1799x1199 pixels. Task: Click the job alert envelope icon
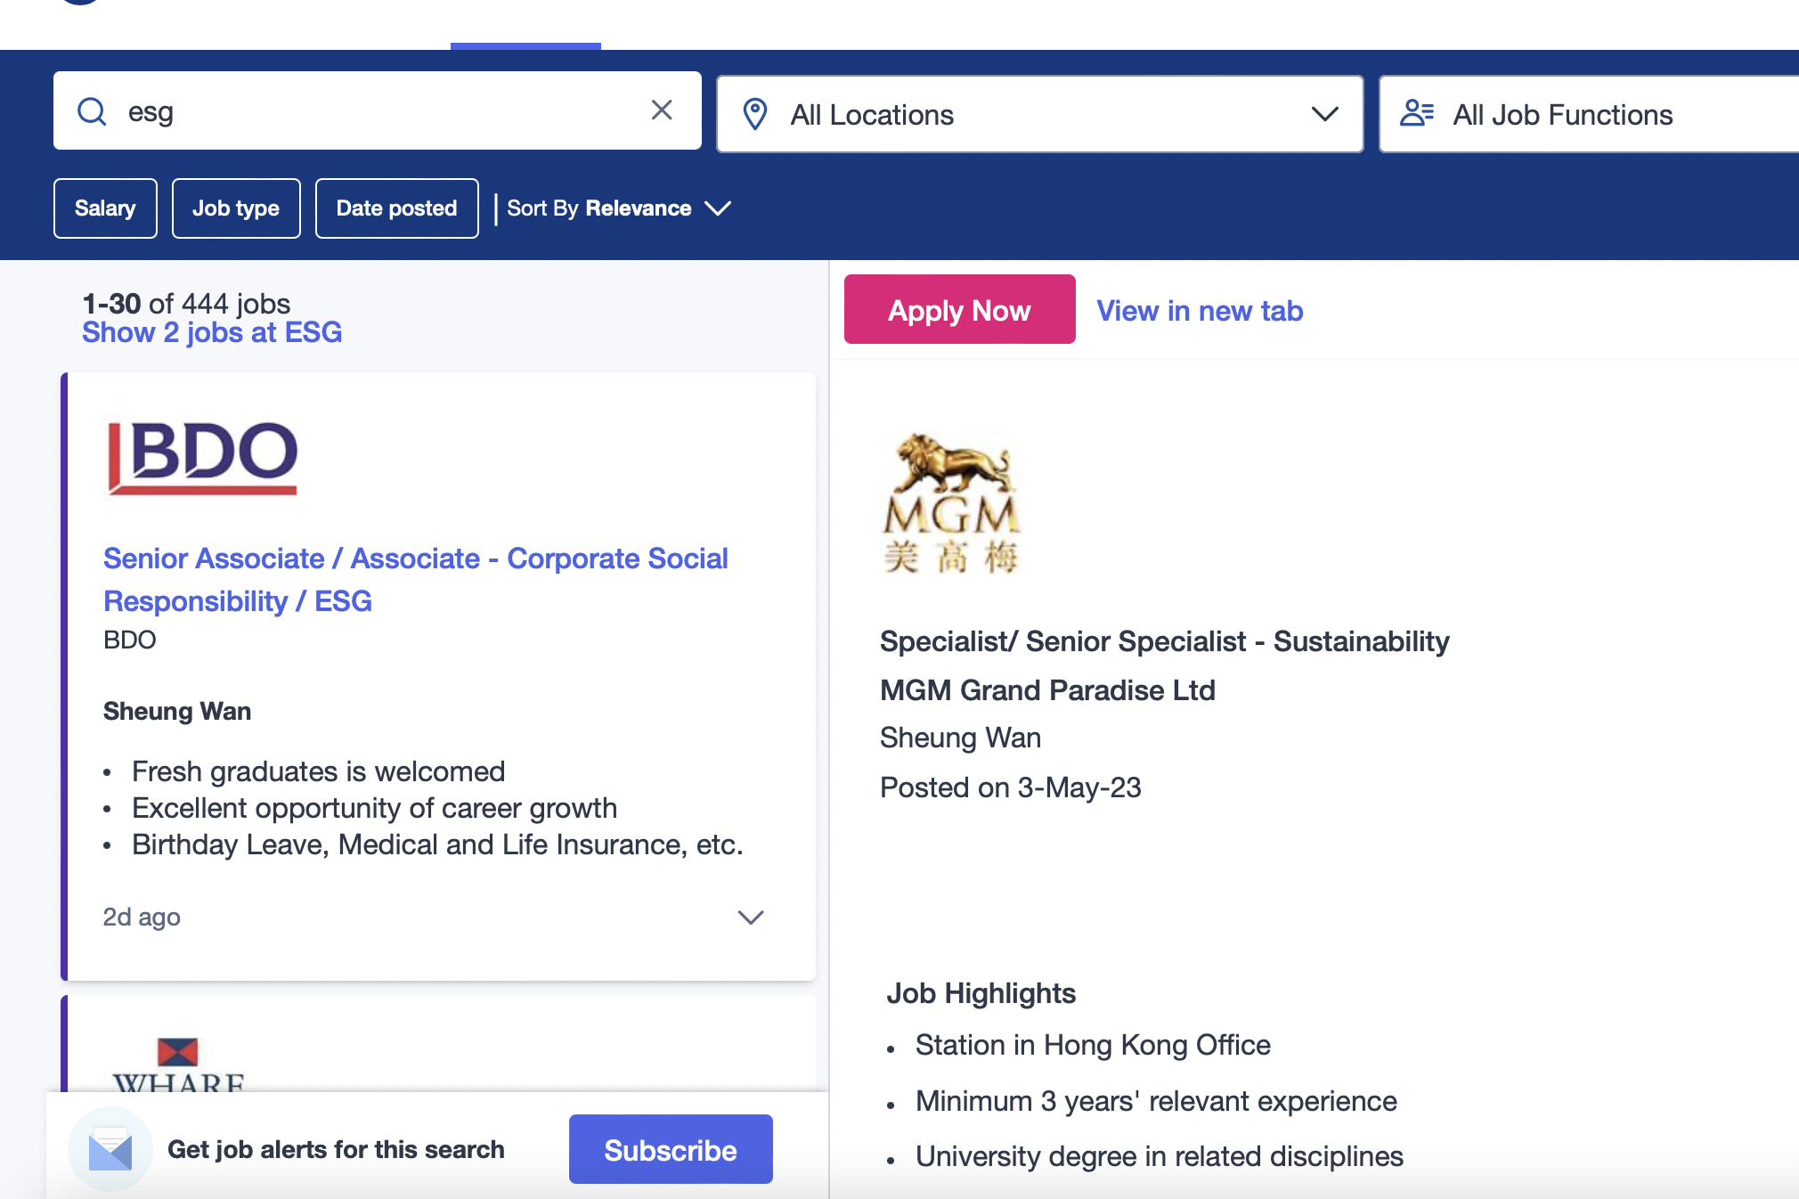click(110, 1150)
